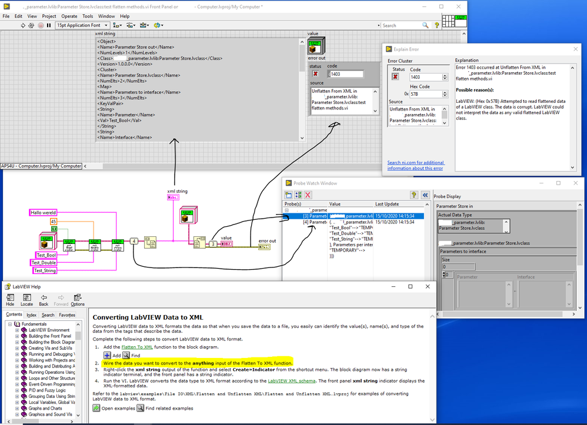Viewport: 587px width, 425px height.
Task: Open the File menu
Action: tap(6, 16)
